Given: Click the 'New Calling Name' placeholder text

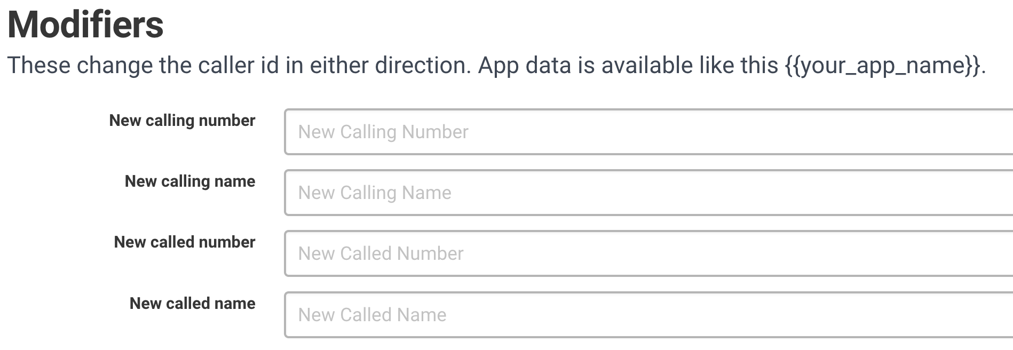Looking at the screenshot, I should pos(375,193).
